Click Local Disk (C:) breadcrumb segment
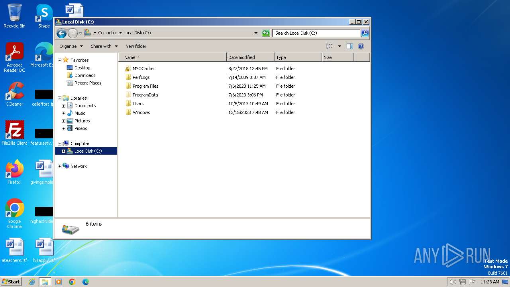 [x=137, y=33]
